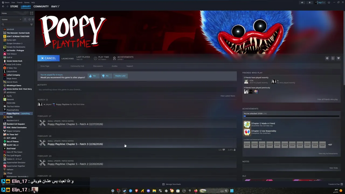This screenshot has height=194, width=345.
Task: Open the Friends menu
Action: (20, 2)
